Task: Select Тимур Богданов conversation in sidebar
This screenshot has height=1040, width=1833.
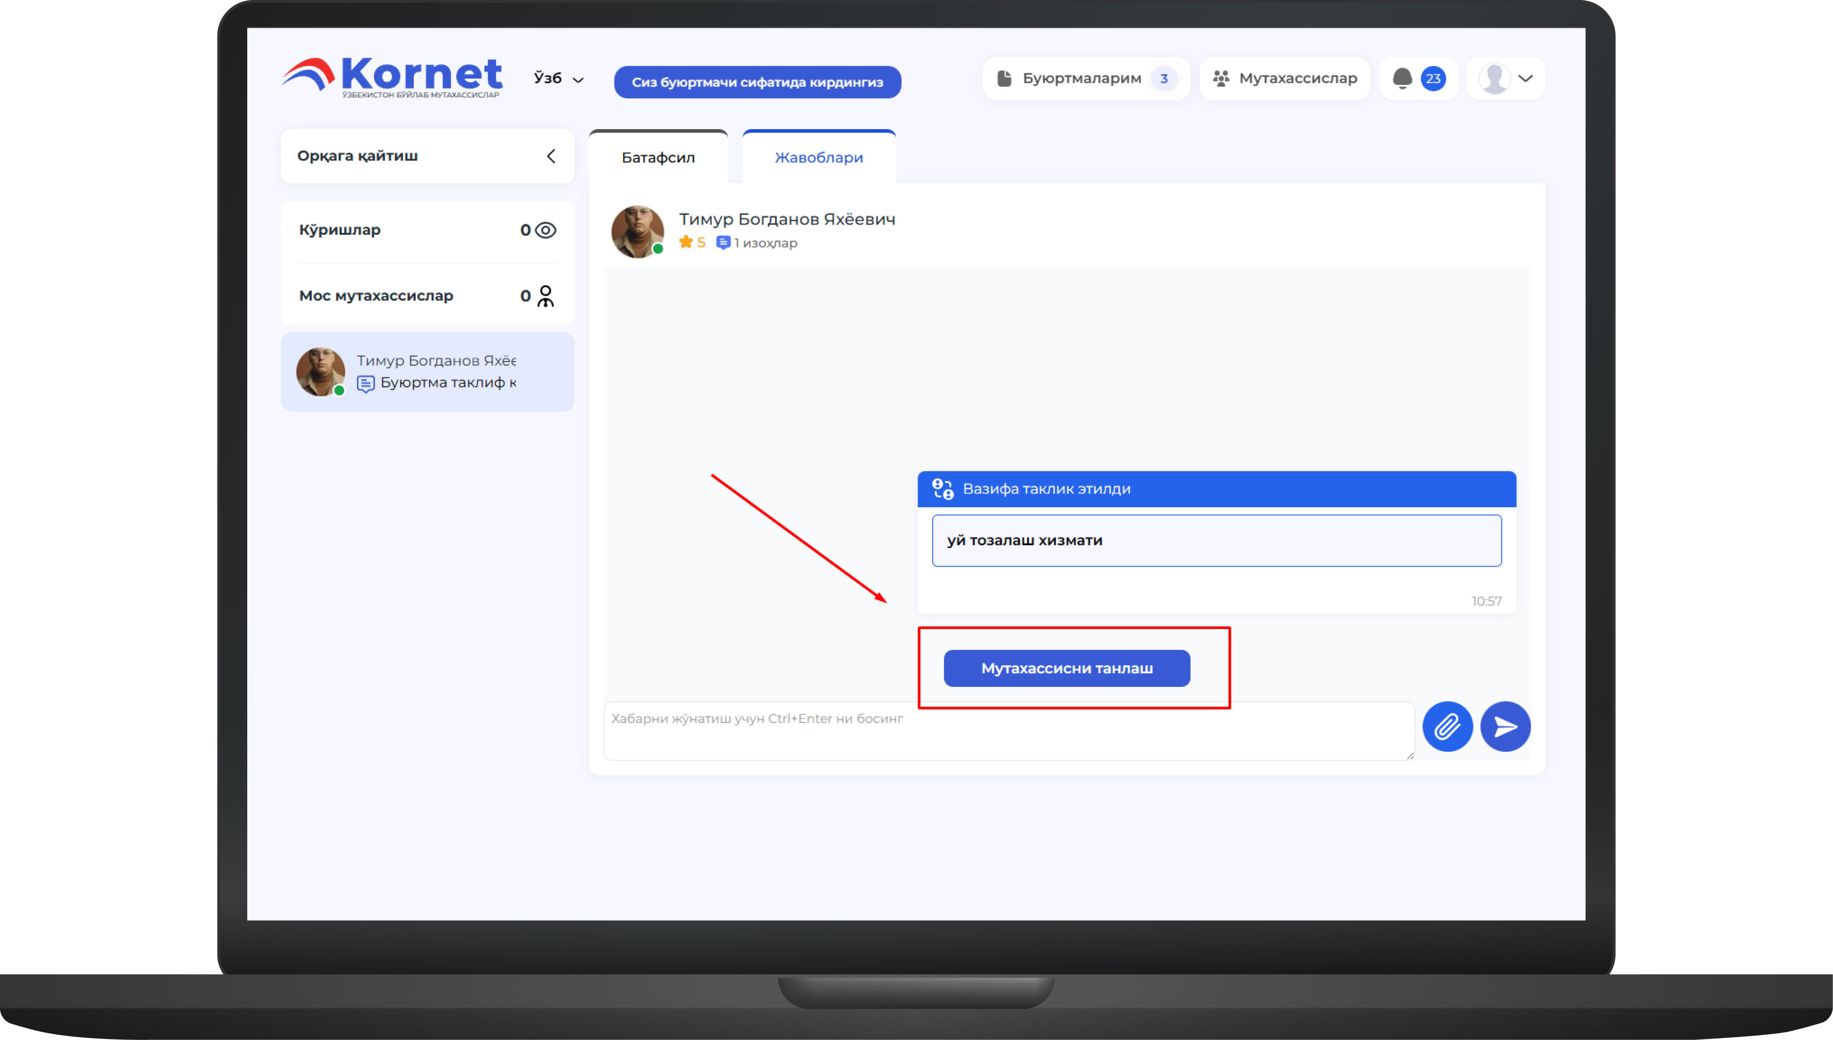Action: (x=427, y=371)
